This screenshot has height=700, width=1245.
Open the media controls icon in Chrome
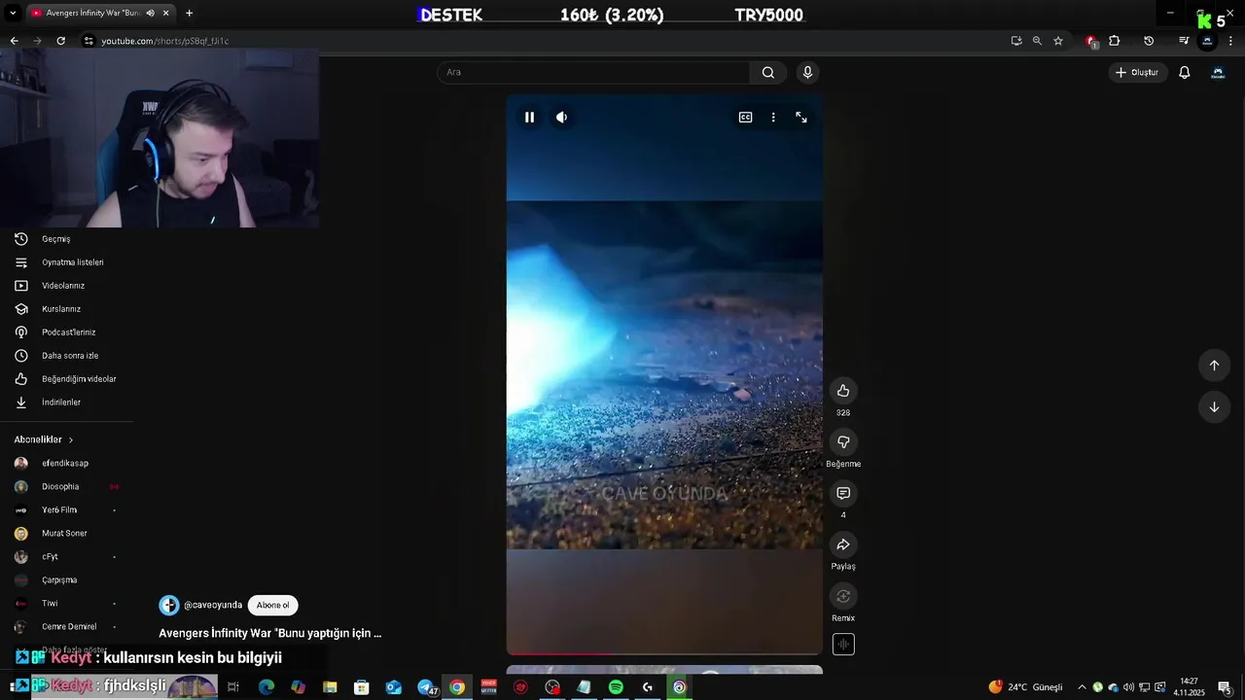[x=1184, y=41]
